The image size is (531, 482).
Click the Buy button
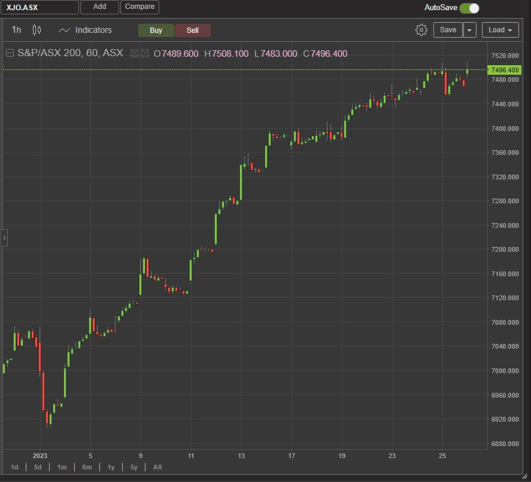coord(156,30)
